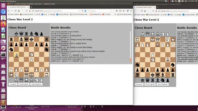This screenshot has height=111, width=198.
Task: Click Start Position button in left window
Action: pyautogui.click(x=37, y=84)
